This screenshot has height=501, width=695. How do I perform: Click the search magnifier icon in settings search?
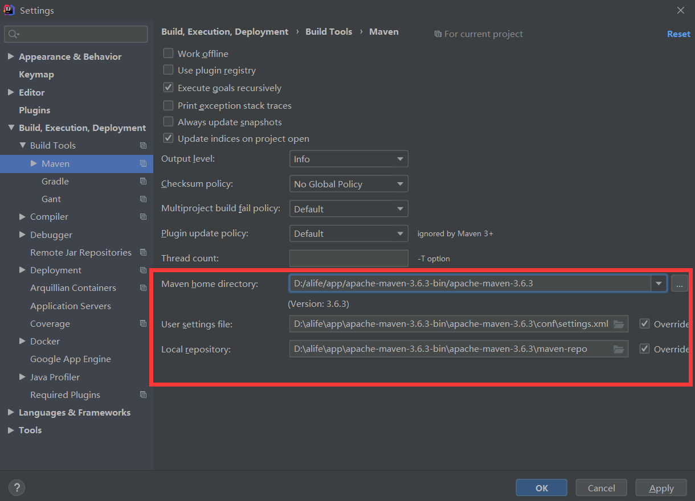14,35
